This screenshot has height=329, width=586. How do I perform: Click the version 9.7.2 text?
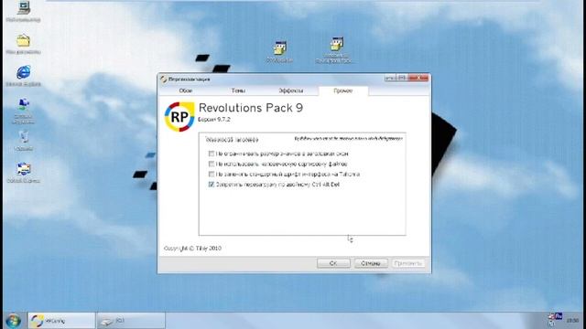click(x=213, y=120)
